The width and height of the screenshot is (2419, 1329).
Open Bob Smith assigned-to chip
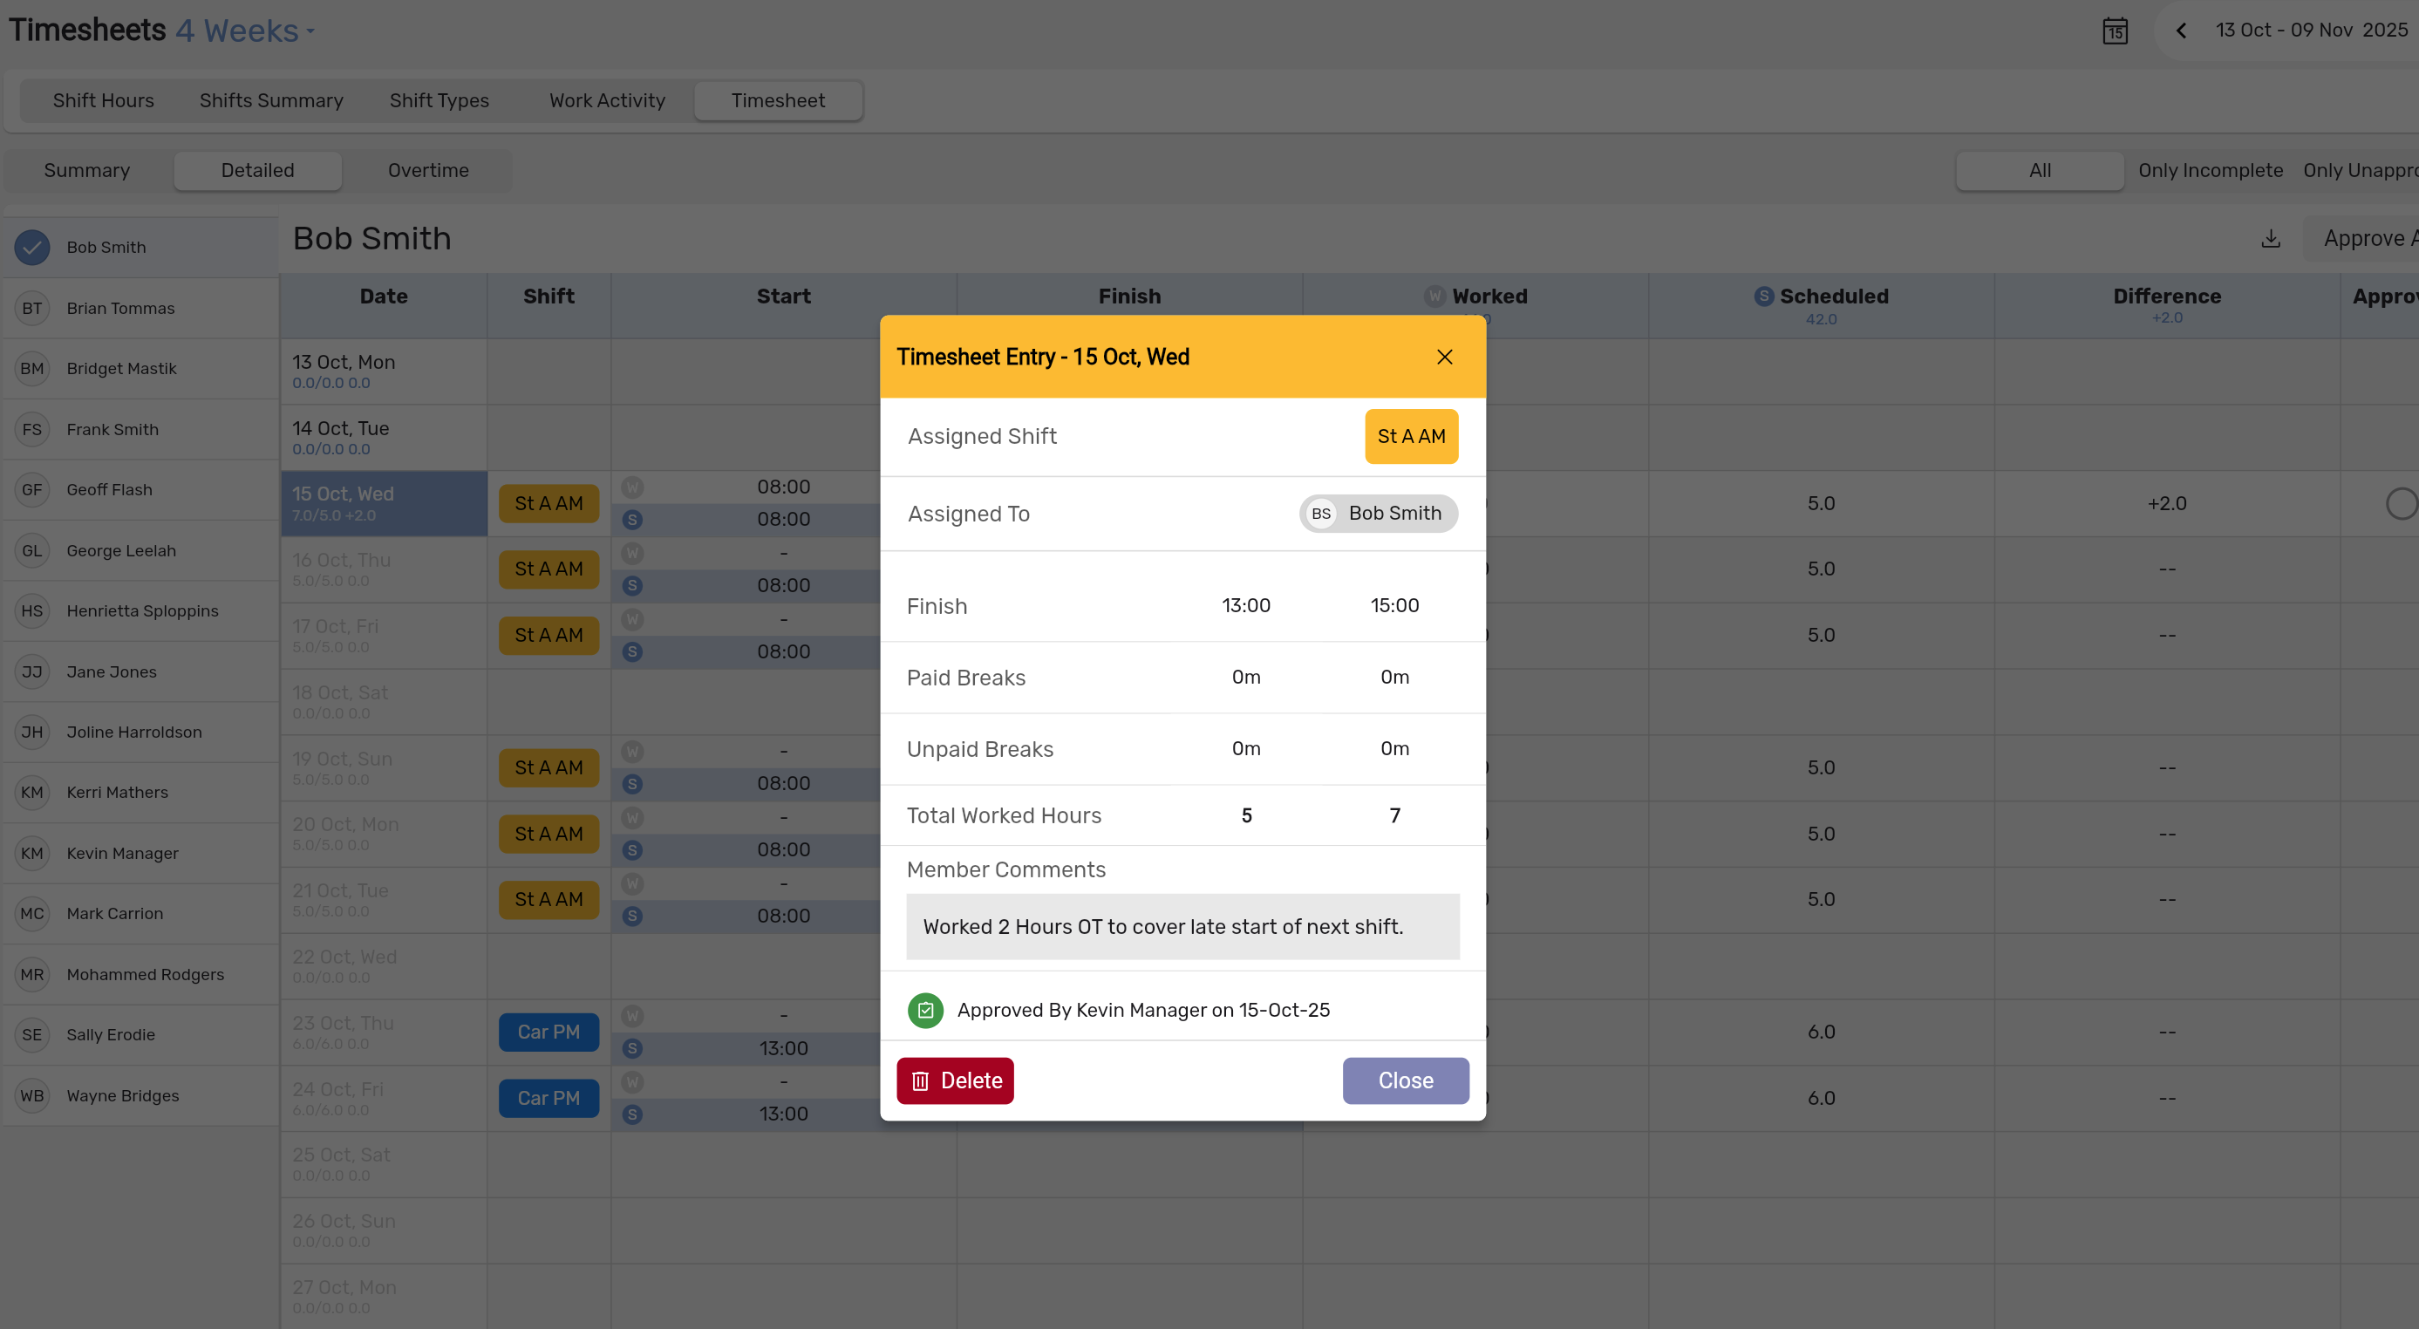[1393, 514]
